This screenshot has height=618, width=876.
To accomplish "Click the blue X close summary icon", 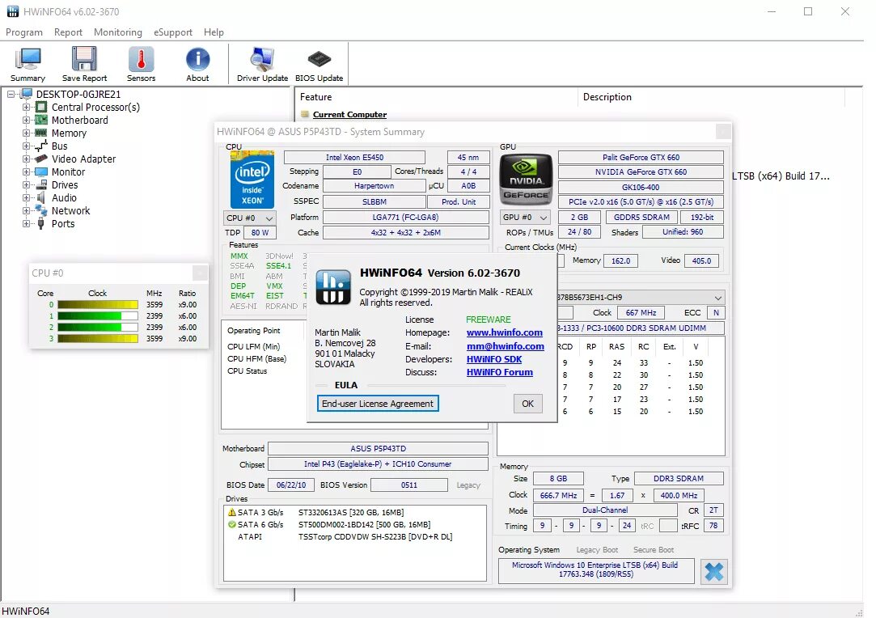I will point(714,572).
